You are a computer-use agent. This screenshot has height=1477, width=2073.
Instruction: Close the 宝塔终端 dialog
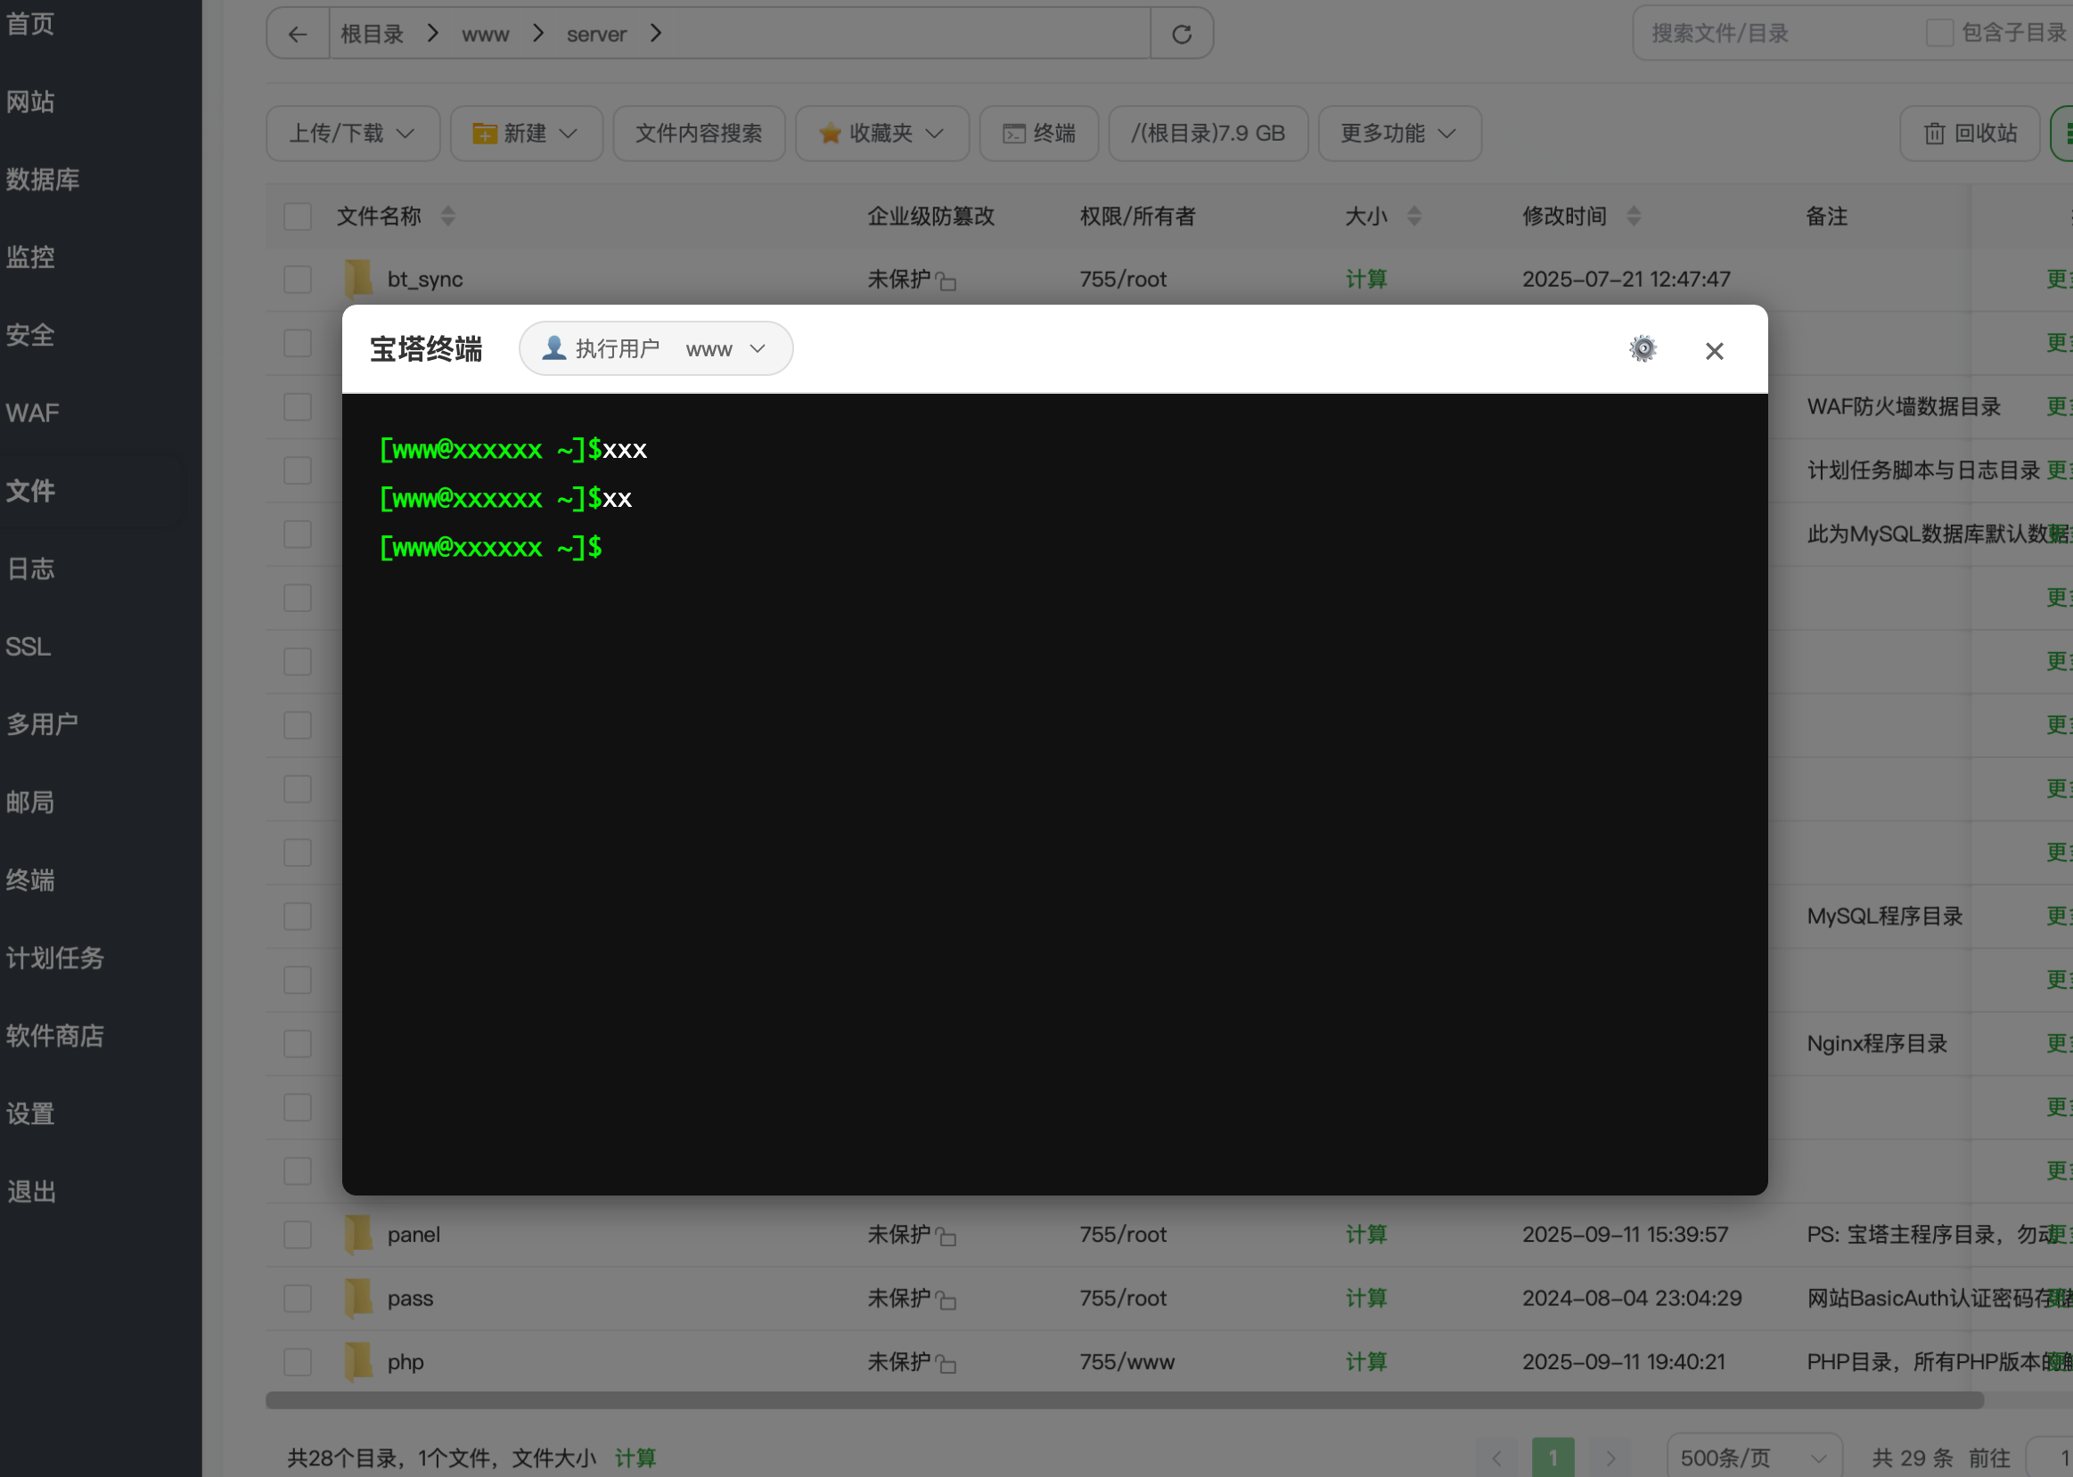(x=1714, y=351)
